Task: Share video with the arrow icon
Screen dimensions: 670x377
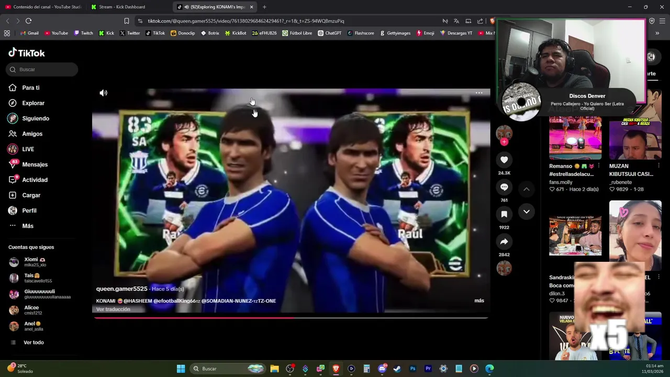Action: click(x=504, y=241)
